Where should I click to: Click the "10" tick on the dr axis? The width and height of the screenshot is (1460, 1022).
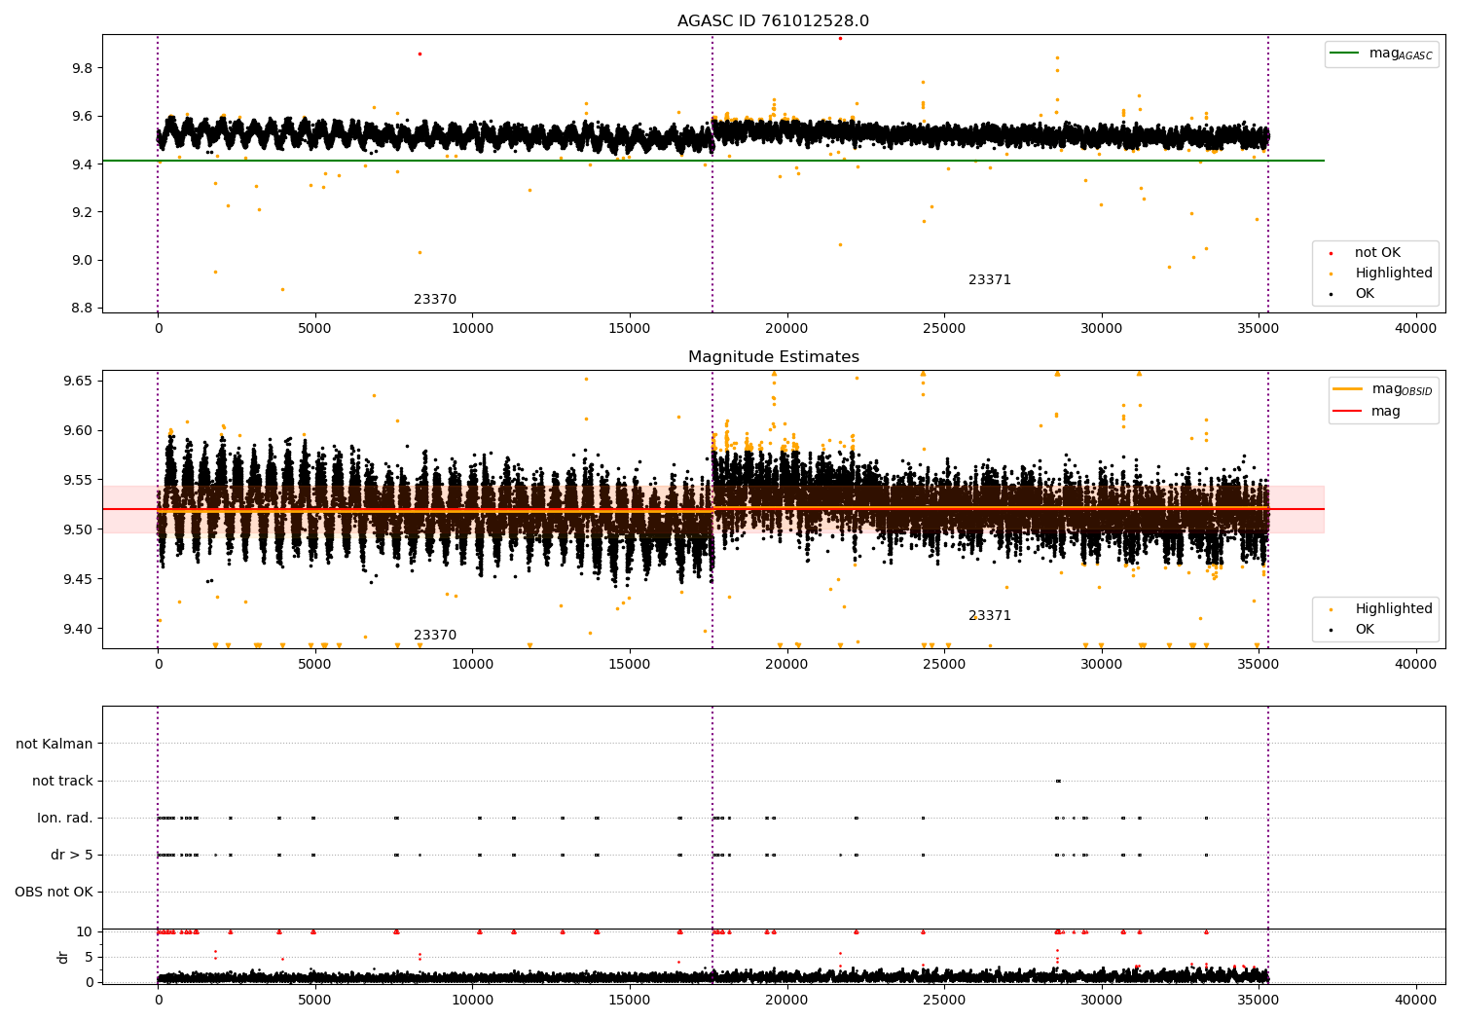point(85,931)
